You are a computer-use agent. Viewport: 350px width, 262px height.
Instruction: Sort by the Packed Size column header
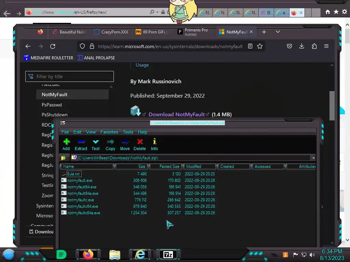click(x=166, y=166)
